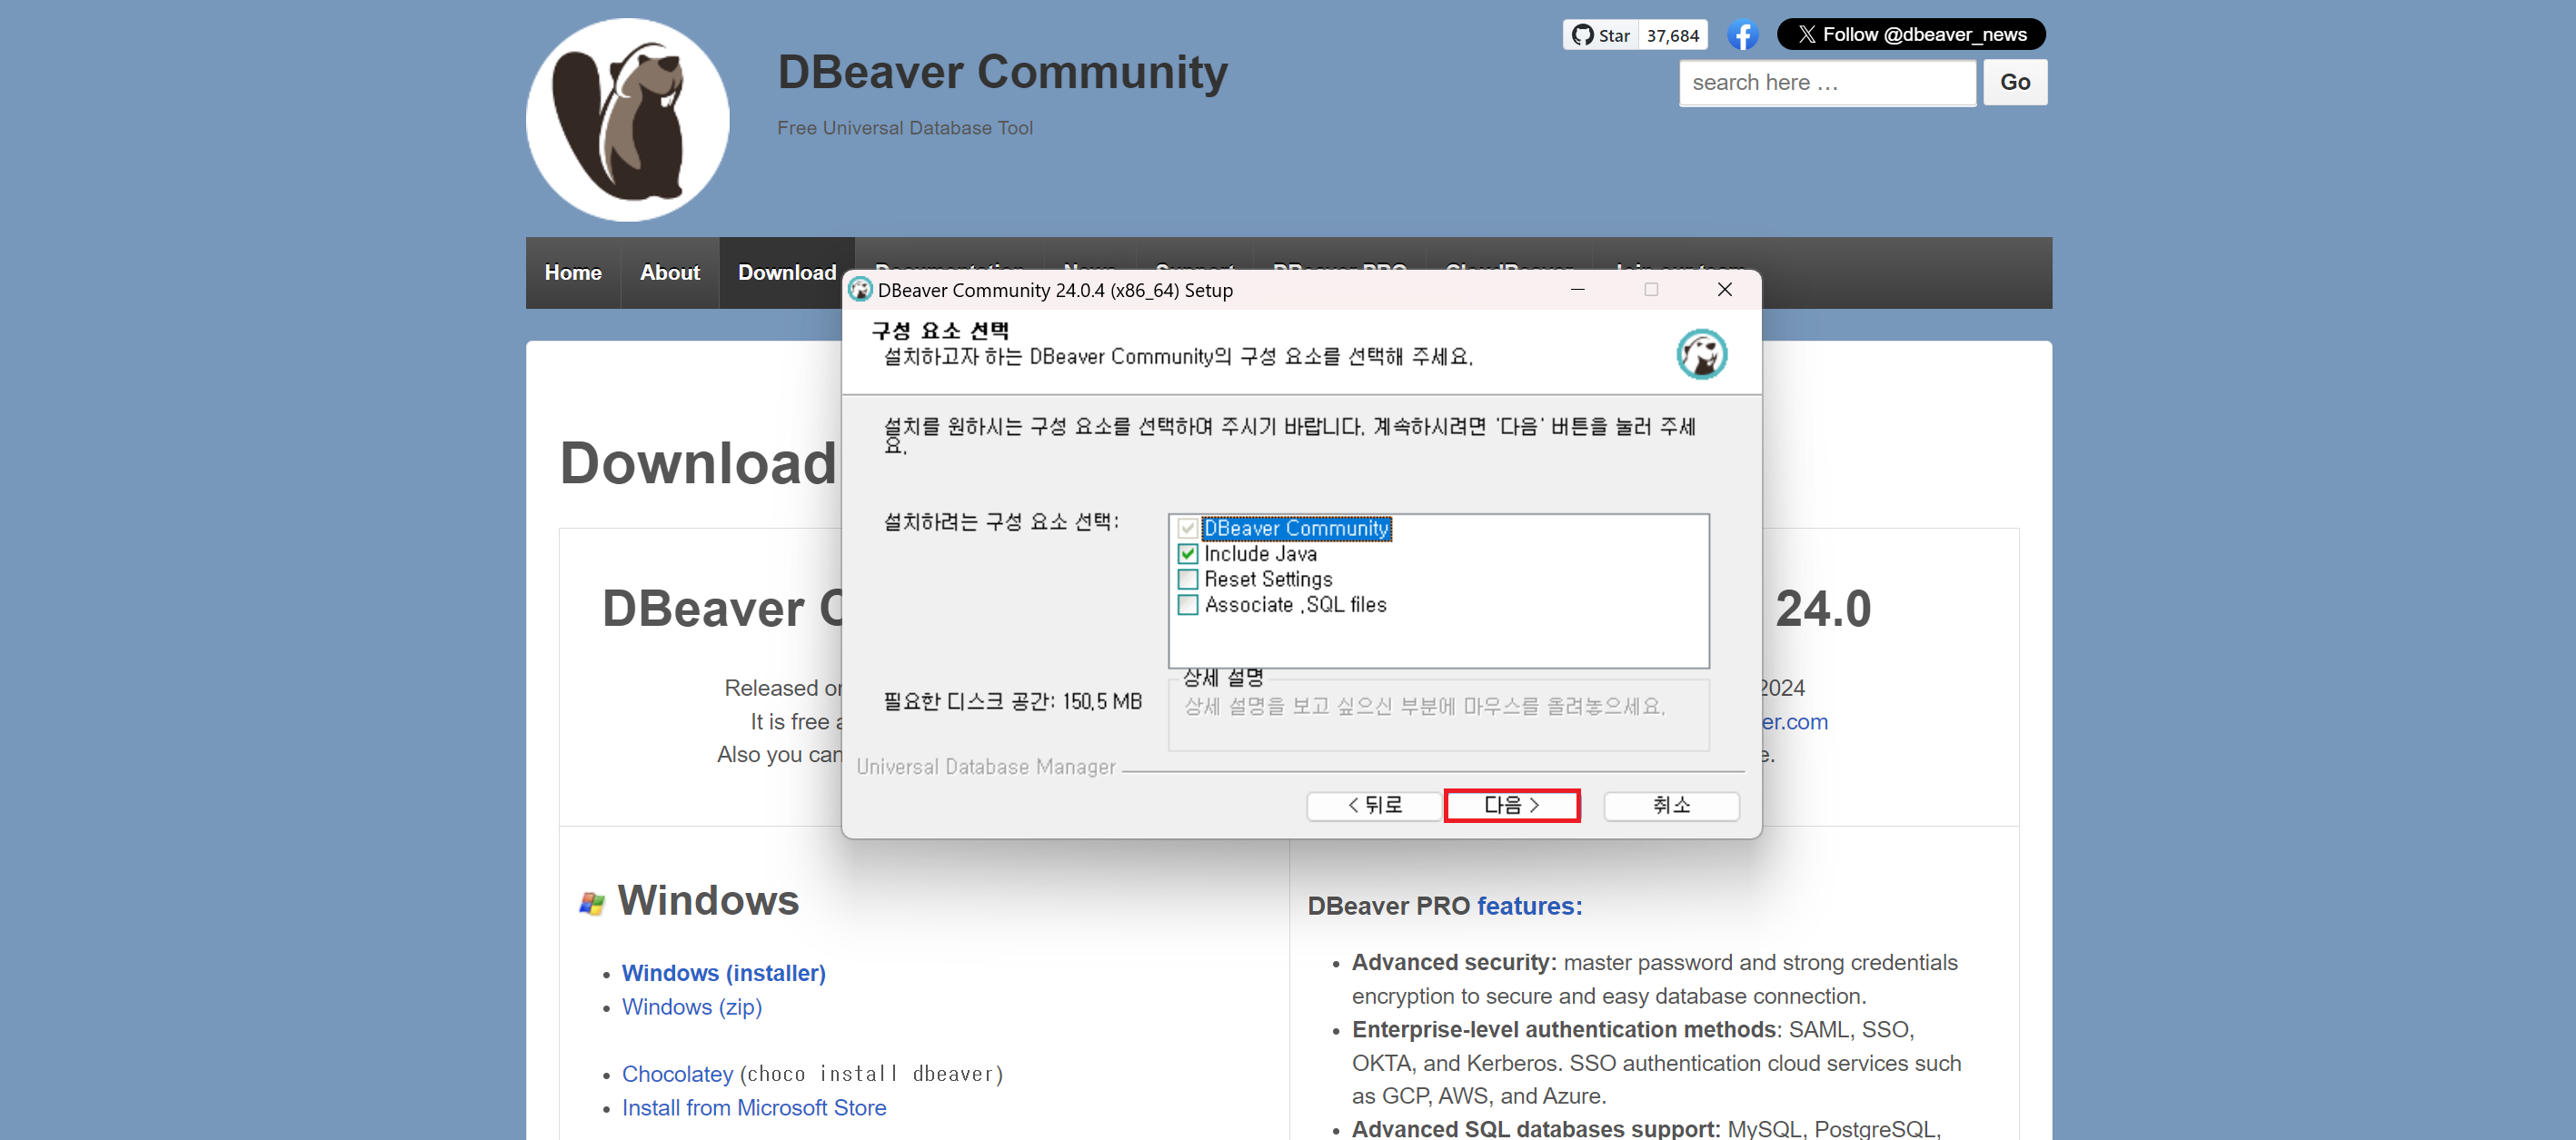Click the search here input field
Viewport: 2576px width, 1140px height.
(x=1826, y=82)
